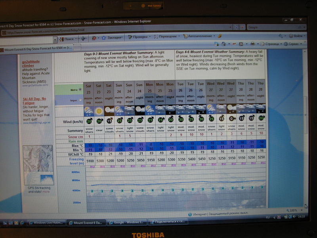Click the Sat 23 afternoon clear sun icon
This screenshot has height=238, width=317.
tap(99, 111)
